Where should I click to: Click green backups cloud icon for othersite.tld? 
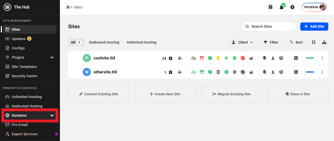(194, 72)
